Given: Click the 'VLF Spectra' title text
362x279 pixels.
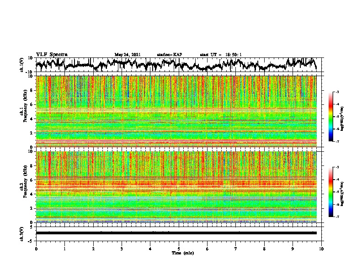Looking at the screenshot, I should [52, 55].
